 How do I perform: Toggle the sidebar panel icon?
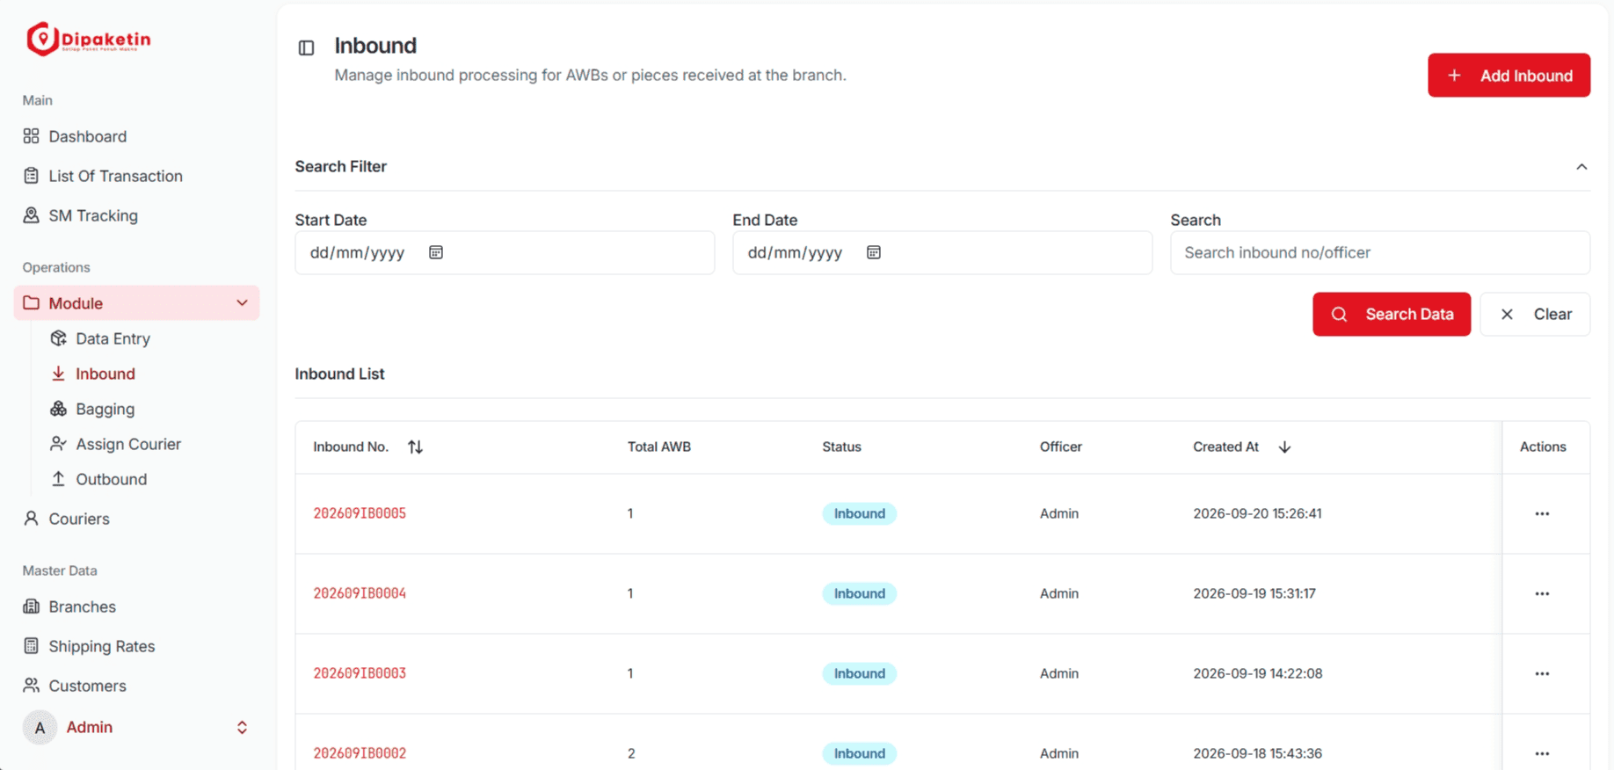[x=306, y=47]
